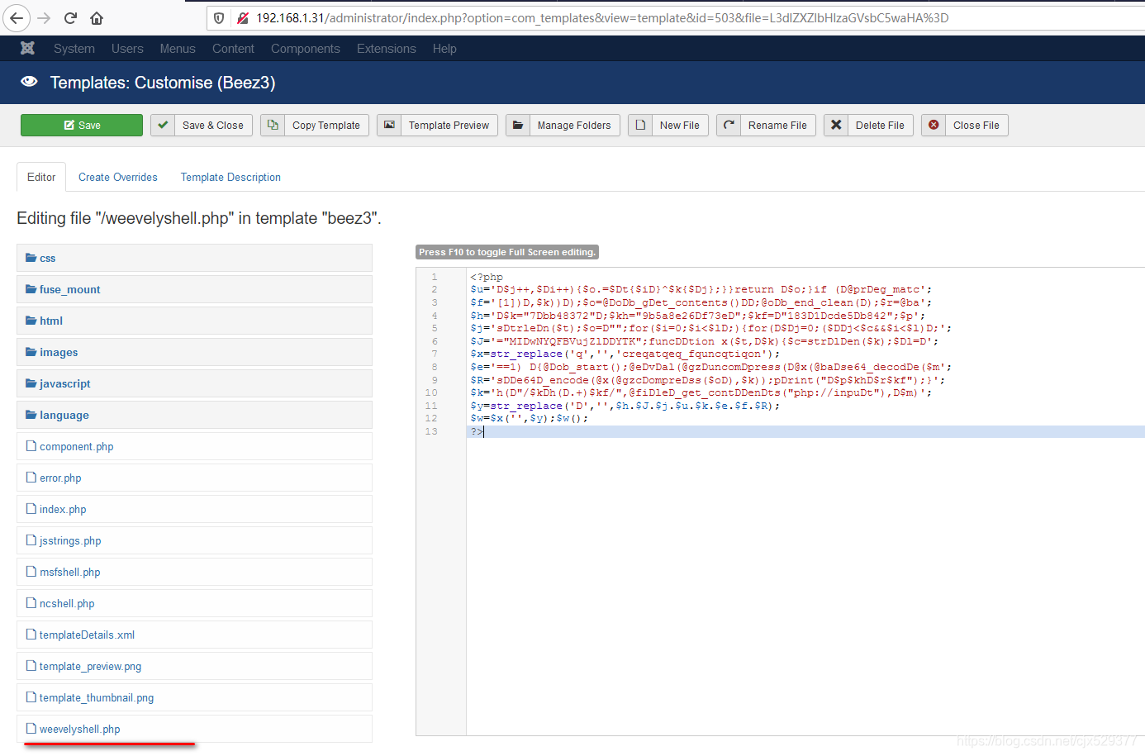Open browser home page icon
The height and width of the screenshot is (756, 1145).
(x=97, y=18)
